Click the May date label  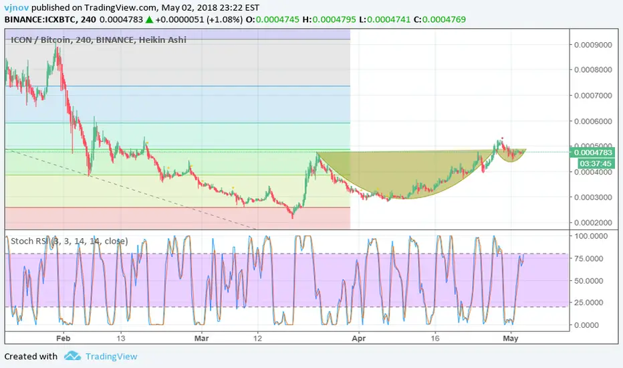click(x=511, y=339)
